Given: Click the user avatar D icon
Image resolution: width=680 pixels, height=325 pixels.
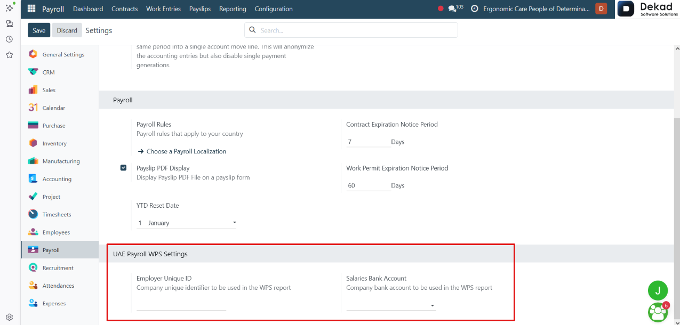Looking at the screenshot, I should pos(601,9).
